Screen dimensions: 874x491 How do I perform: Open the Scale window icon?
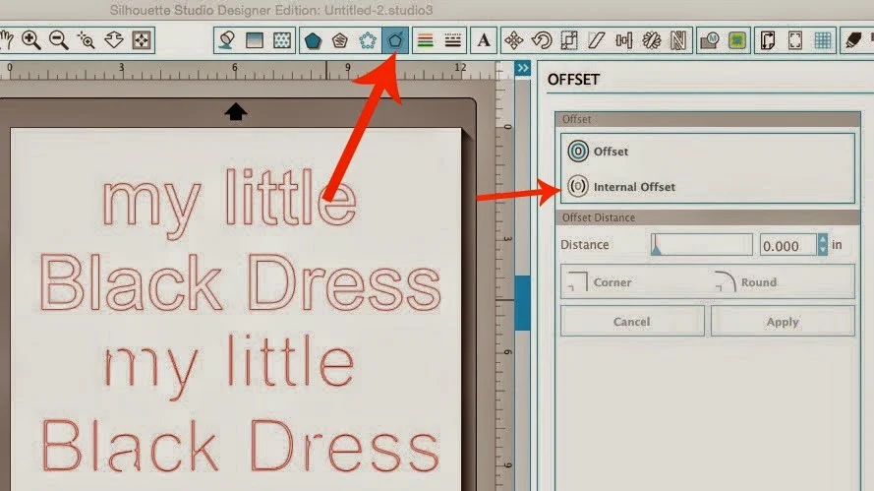569,40
